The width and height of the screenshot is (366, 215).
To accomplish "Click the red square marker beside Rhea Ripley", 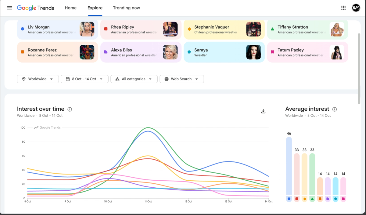I will click(106, 29).
